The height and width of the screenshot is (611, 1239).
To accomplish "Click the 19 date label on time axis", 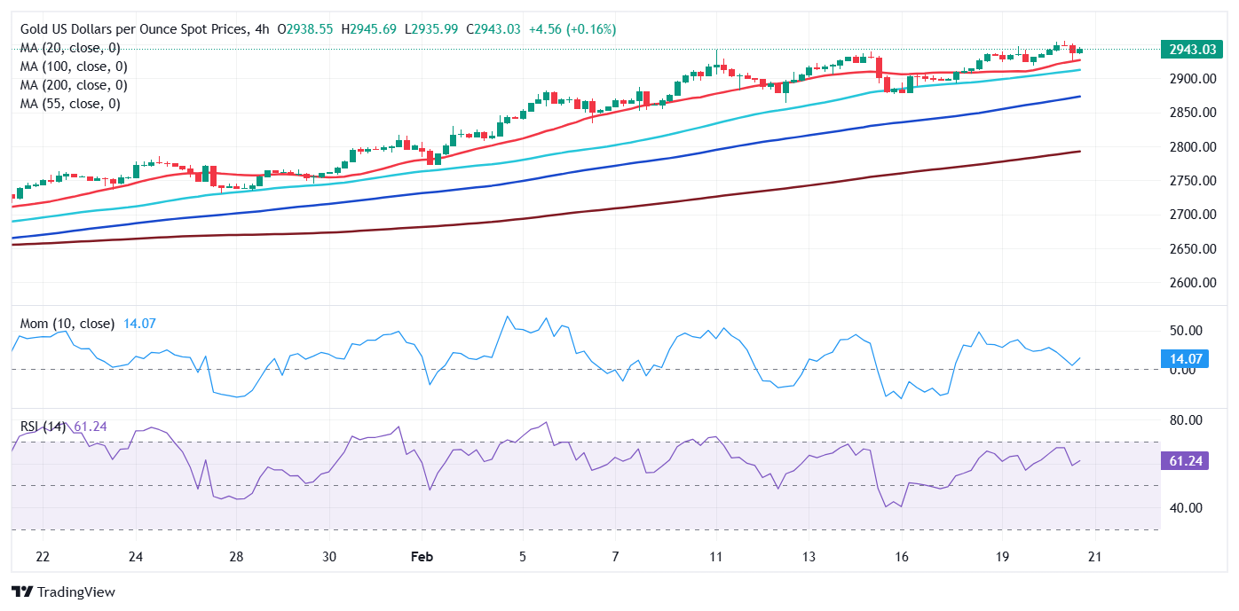I will coord(1003,557).
